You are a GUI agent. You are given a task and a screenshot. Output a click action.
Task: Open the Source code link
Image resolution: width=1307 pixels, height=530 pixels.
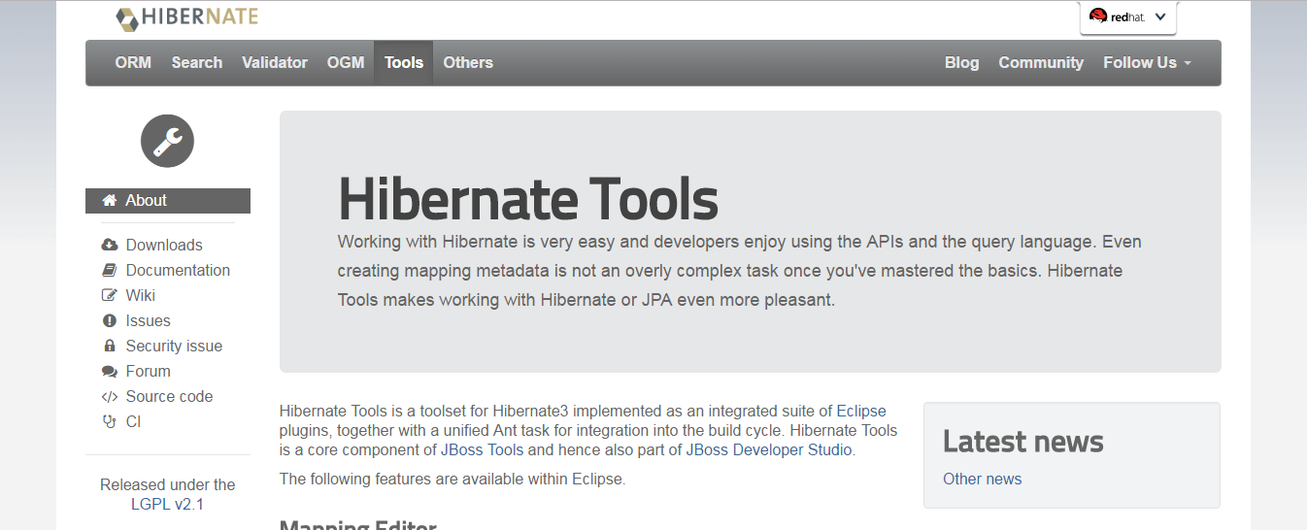tap(169, 396)
